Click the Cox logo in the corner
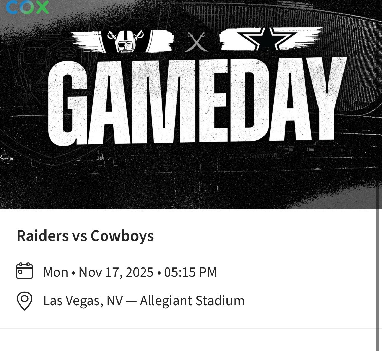Image resolution: width=382 pixels, height=351 pixels. click(x=27, y=7)
